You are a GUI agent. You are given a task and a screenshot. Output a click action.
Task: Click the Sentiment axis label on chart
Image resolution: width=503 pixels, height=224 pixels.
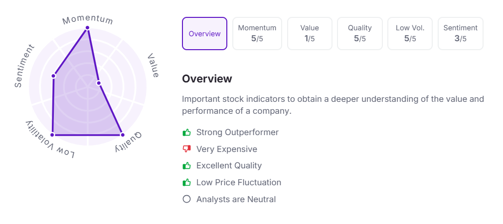(24, 66)
